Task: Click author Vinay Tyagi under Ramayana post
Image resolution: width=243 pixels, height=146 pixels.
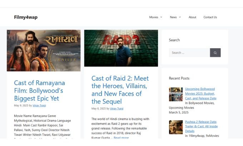Action: coord(39,105)
